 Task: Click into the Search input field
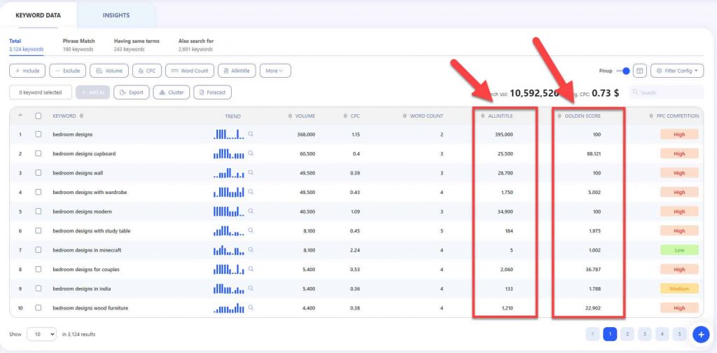667,92
